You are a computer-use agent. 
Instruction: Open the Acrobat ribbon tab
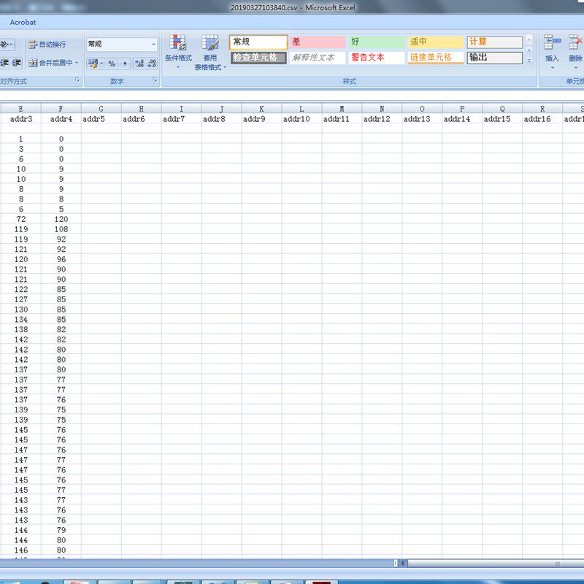[x=23, y=23]
